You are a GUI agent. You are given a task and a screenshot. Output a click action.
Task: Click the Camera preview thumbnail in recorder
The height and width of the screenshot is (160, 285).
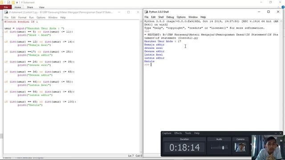pos(240,147)
